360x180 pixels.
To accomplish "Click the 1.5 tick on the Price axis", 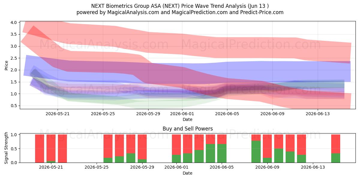I will (14, 82).
